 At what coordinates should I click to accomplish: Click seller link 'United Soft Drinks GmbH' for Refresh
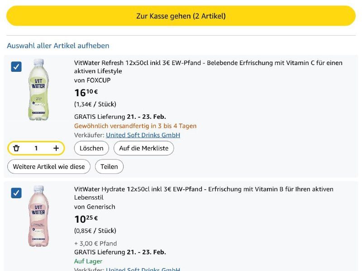(x=143, y=135)
